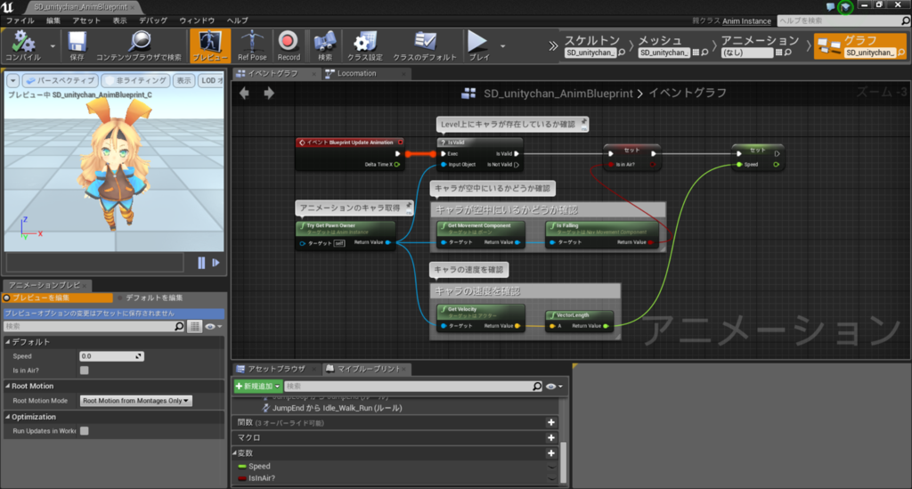This screenshot has width=912, height=489.
Task: Collapse the Root Motion section
Action: [x=8, y=386]
